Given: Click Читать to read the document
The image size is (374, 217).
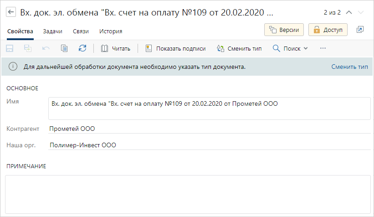Looking at the screenshot, I should tap(116, 48).
